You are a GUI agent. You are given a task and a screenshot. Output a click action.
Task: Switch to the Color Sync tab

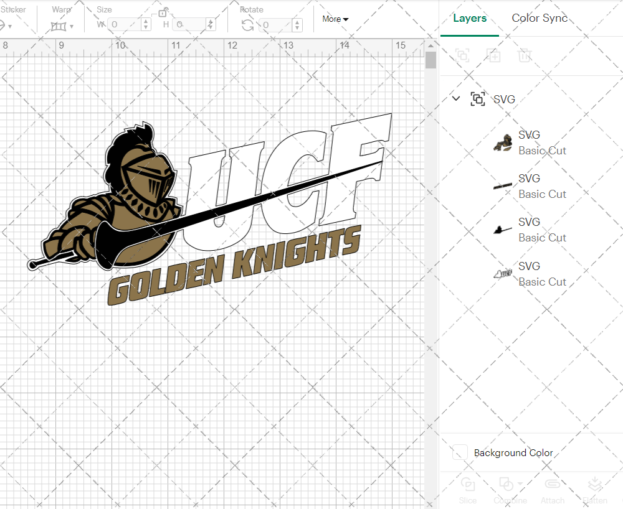(x=540, y=18)
